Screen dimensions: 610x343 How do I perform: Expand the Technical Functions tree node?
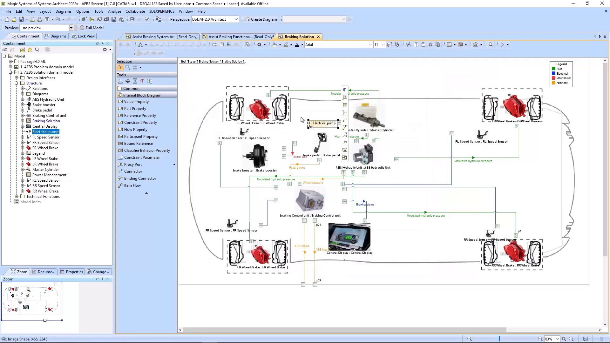[17, 197]
